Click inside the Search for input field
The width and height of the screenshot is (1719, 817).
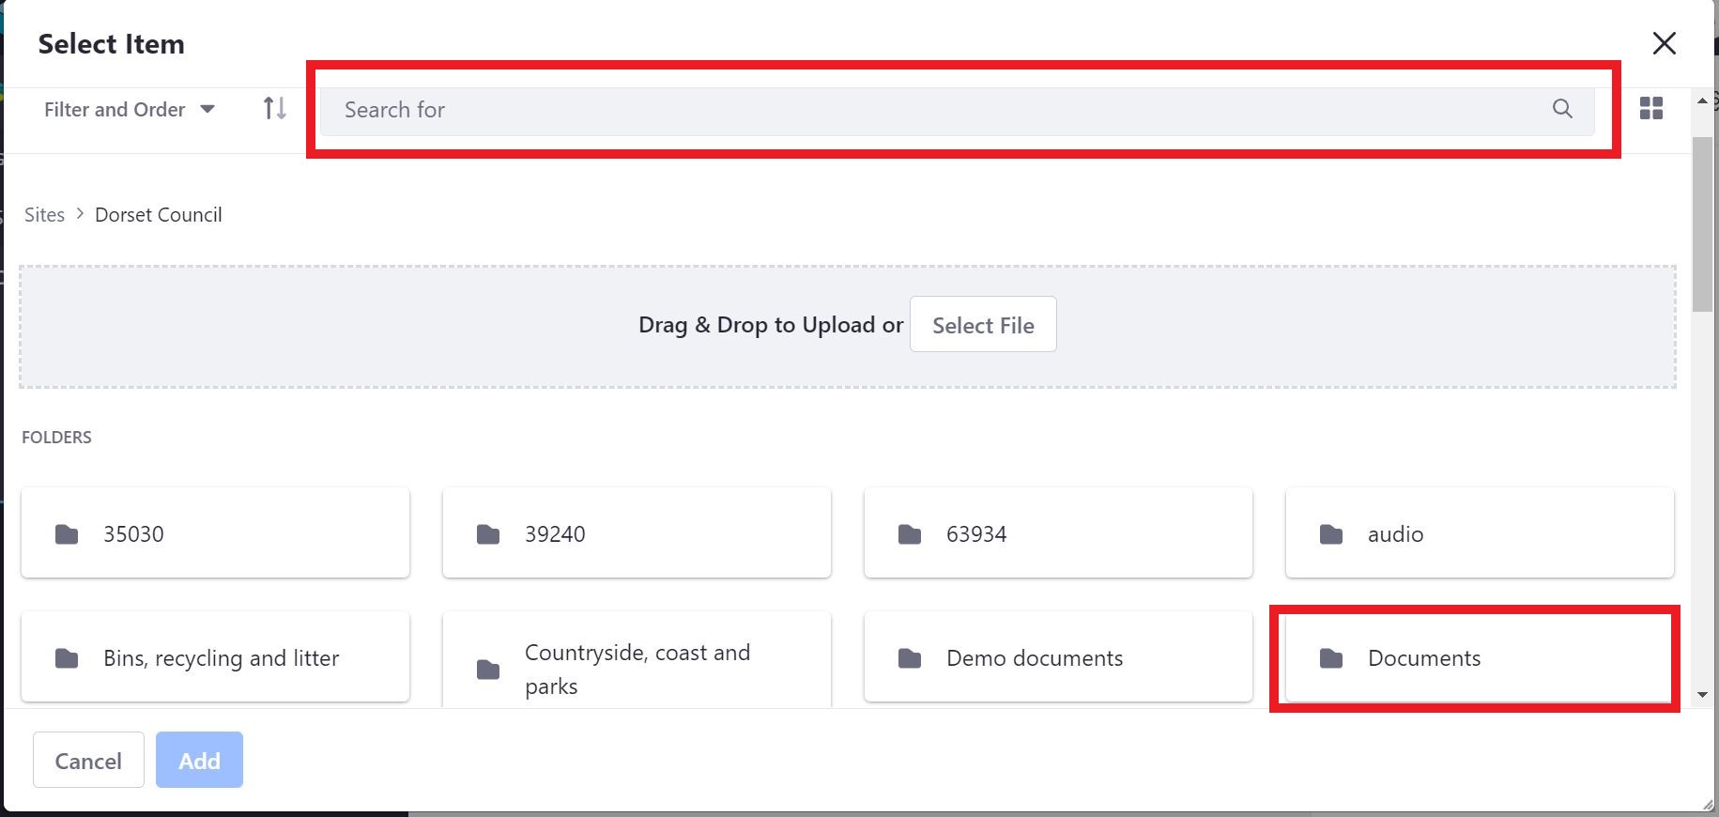(845, 109)
